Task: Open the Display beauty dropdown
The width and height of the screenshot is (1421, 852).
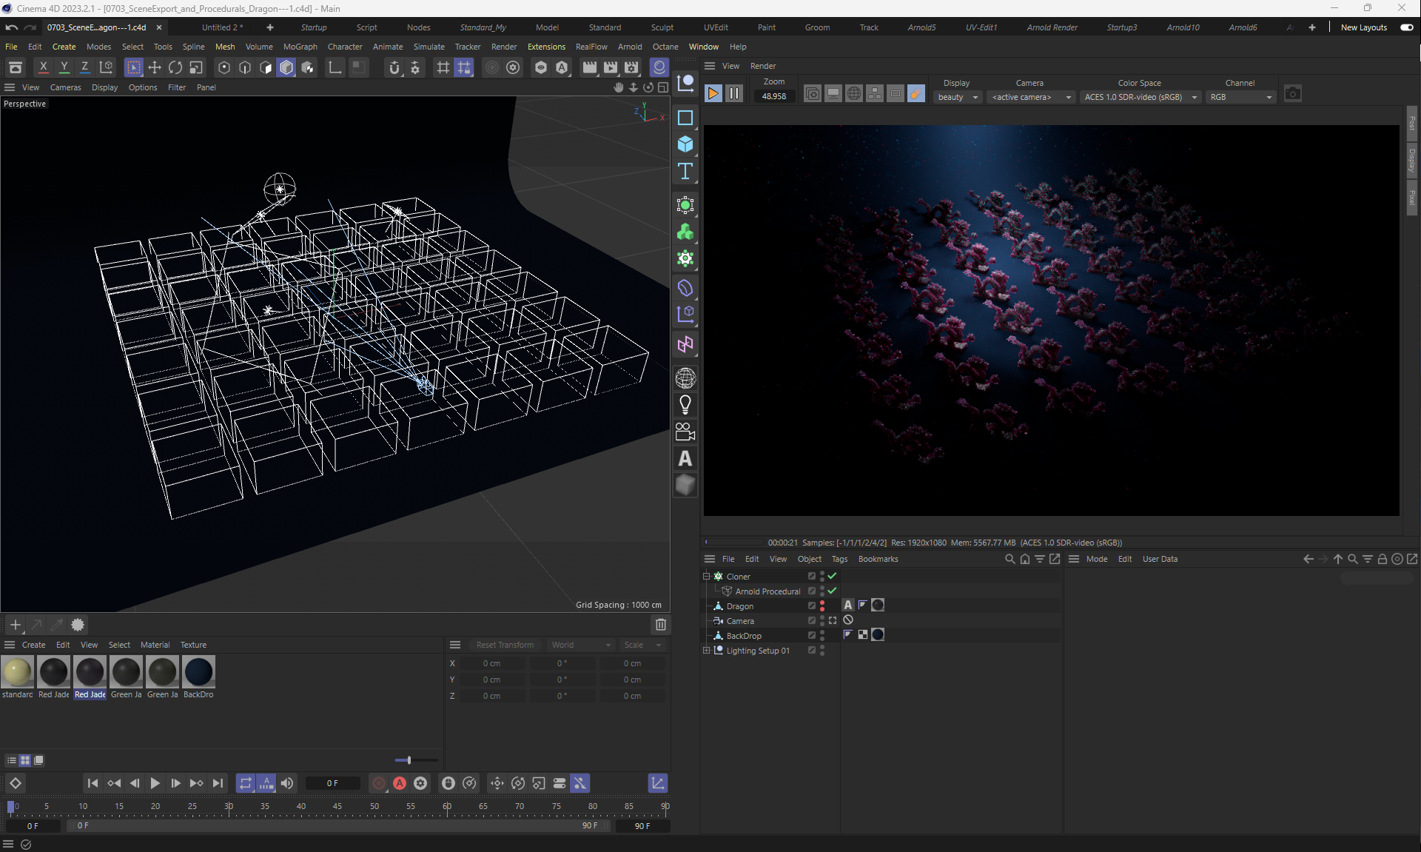Action: pos(958,97)
